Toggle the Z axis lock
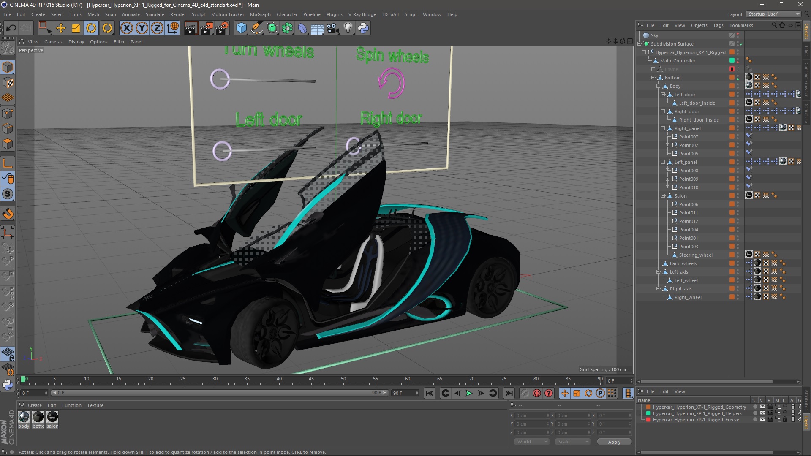This screenshot has width=811, height=456. click(x=157, y=28)
